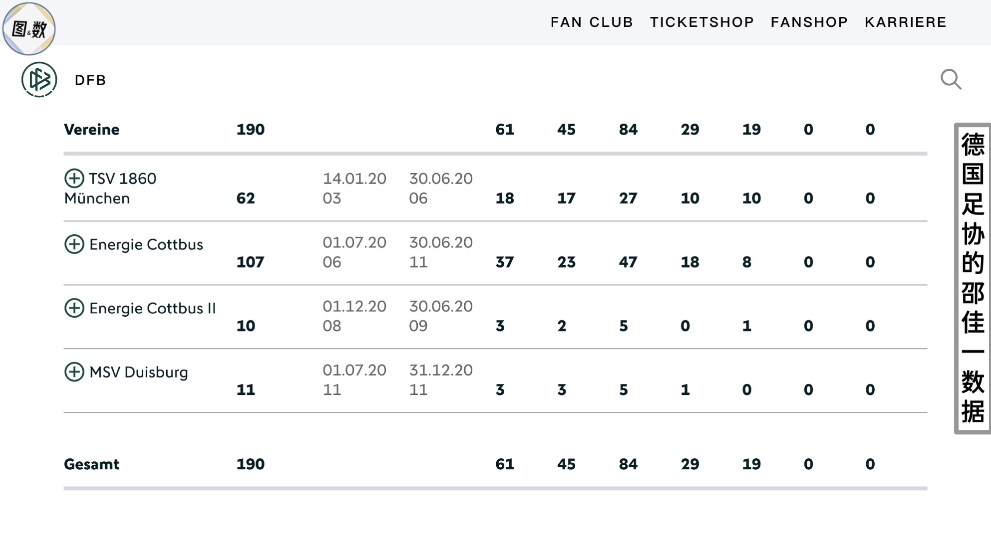991x557 pixels.
Task: Click the DFB text beside the logo
Action: 90,80
